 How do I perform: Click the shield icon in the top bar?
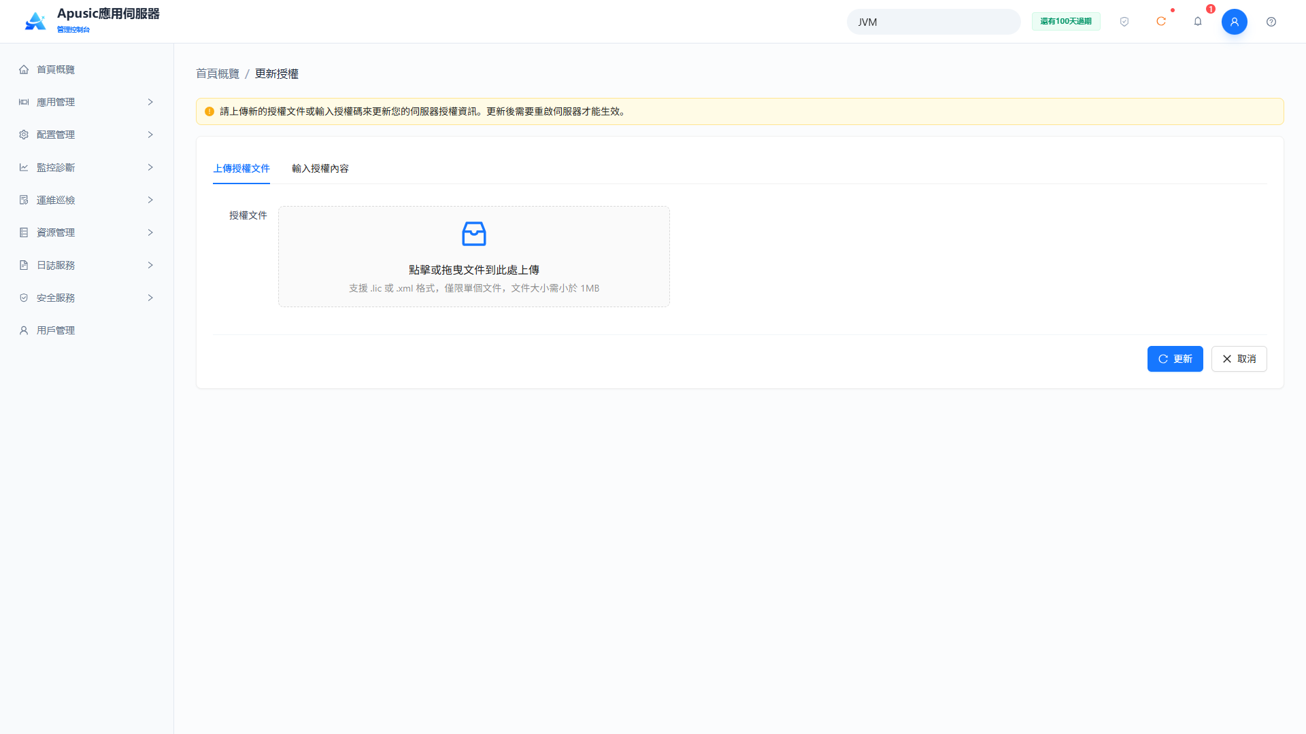point(1124,22)
